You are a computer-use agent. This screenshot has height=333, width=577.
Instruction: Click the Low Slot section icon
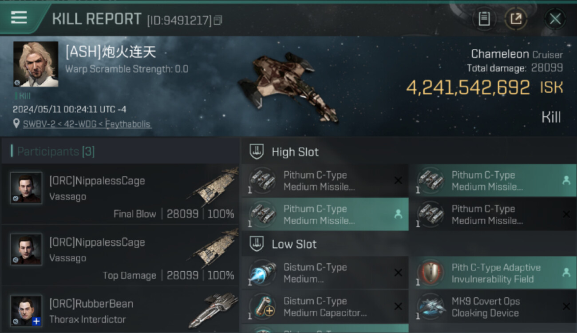[257, 244]
